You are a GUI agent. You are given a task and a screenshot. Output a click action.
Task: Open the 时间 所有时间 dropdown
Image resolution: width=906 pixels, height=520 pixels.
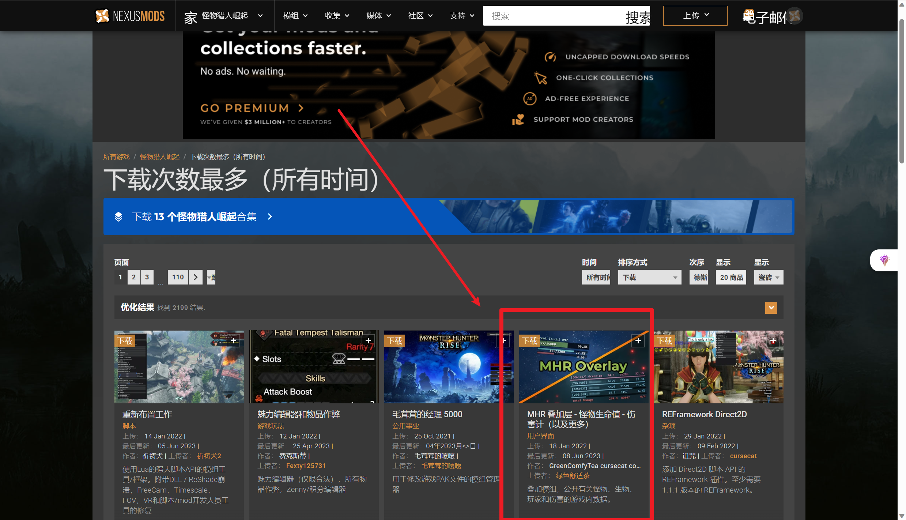tap(596, 278)
